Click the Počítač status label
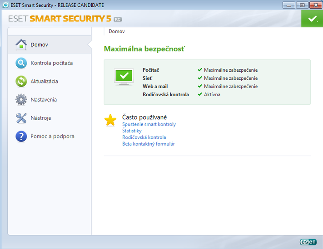The image size is (323, 249). tap(151, 70)
